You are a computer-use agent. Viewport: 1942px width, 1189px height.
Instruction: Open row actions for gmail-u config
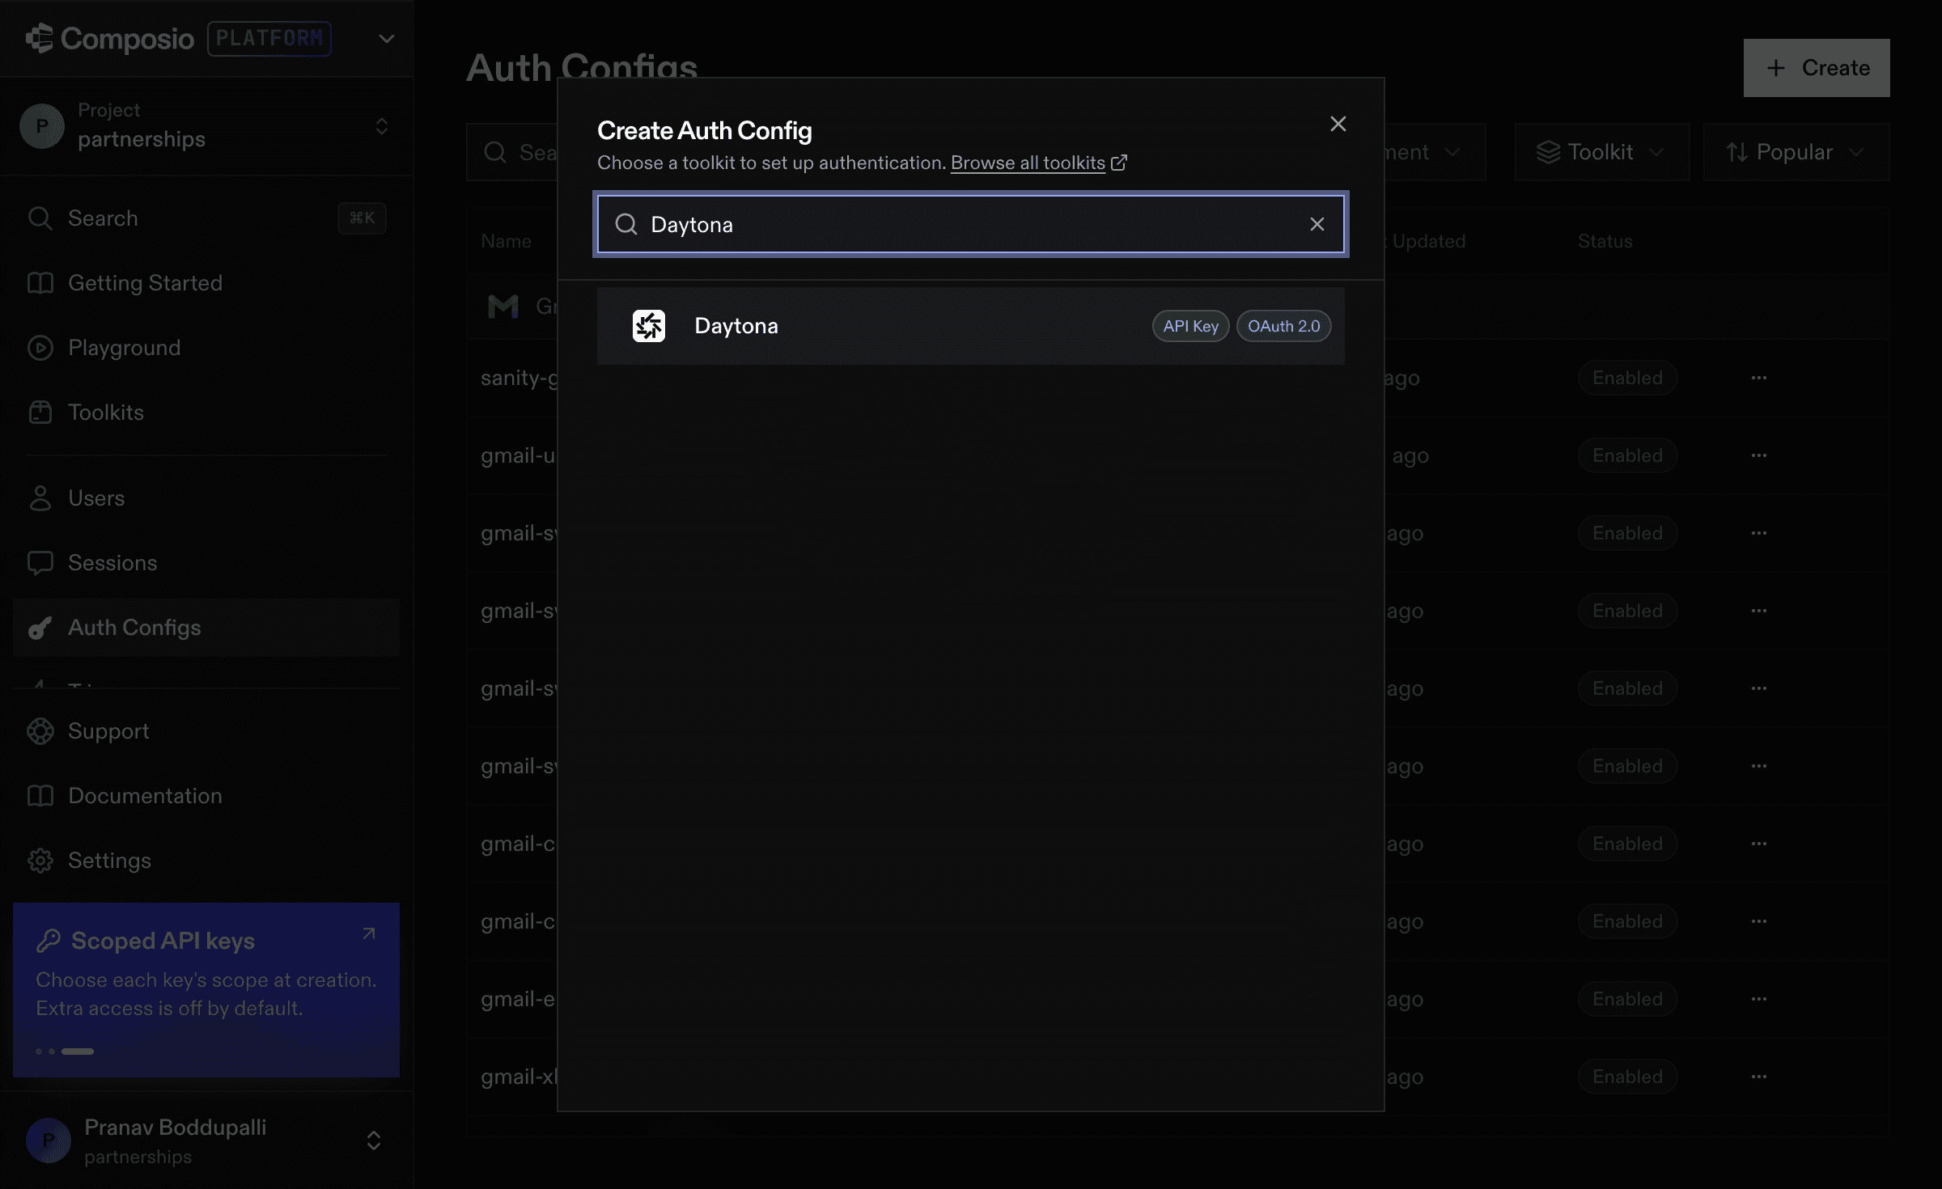tap(1759, 455)
